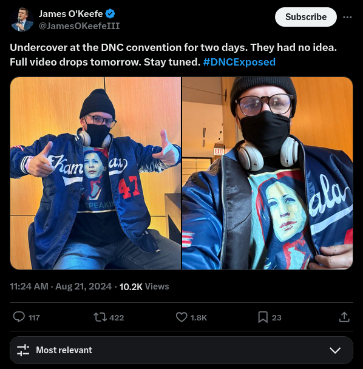Viewport: 363px width, 369px height.
Task: Click the sort filter sliders icon
Action: [23, 350]
